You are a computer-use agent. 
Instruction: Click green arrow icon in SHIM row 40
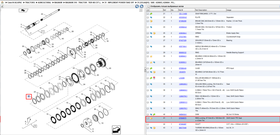click(x=154, y=114)
